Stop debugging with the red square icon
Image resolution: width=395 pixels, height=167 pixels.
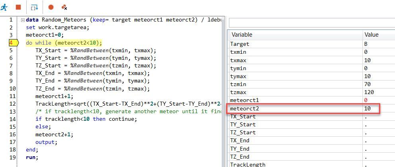[18, 7]
